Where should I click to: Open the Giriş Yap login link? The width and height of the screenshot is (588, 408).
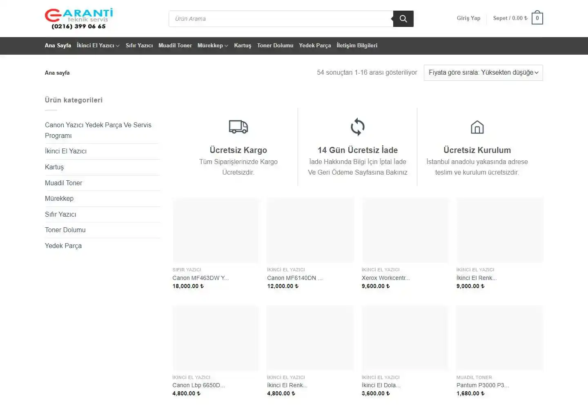[468, 18]
